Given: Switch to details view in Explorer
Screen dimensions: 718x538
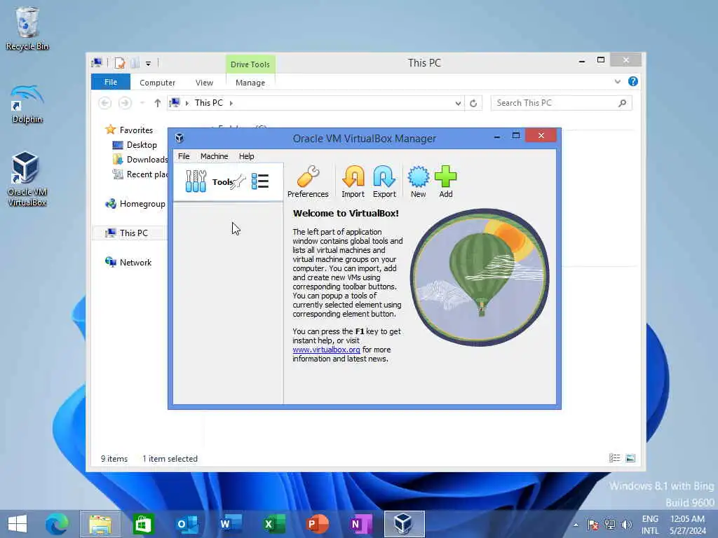Looking at the screenshot, I should [614, 458].
